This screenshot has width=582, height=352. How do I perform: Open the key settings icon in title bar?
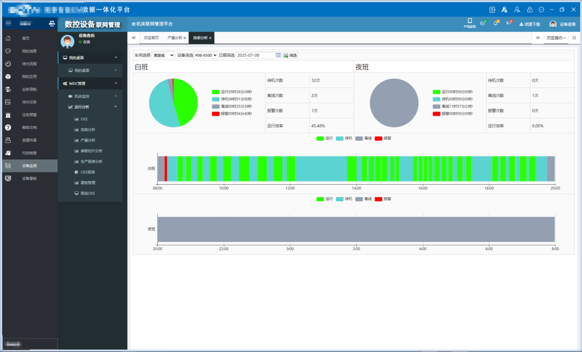(x=504, y=10)
